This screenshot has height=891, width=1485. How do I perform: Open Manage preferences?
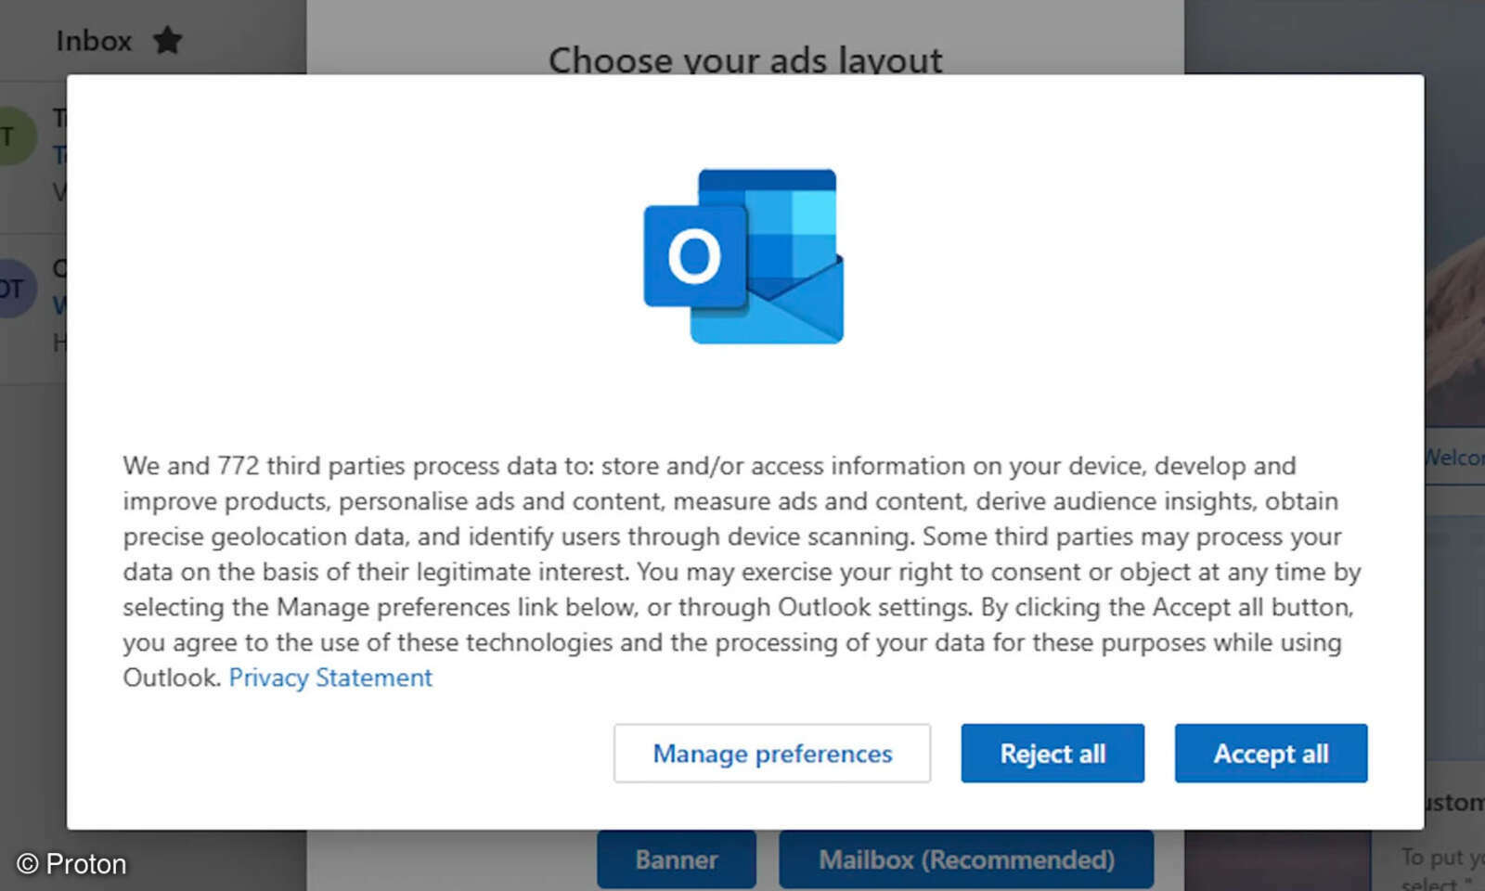pyautogui.click(x=772, y=753)
